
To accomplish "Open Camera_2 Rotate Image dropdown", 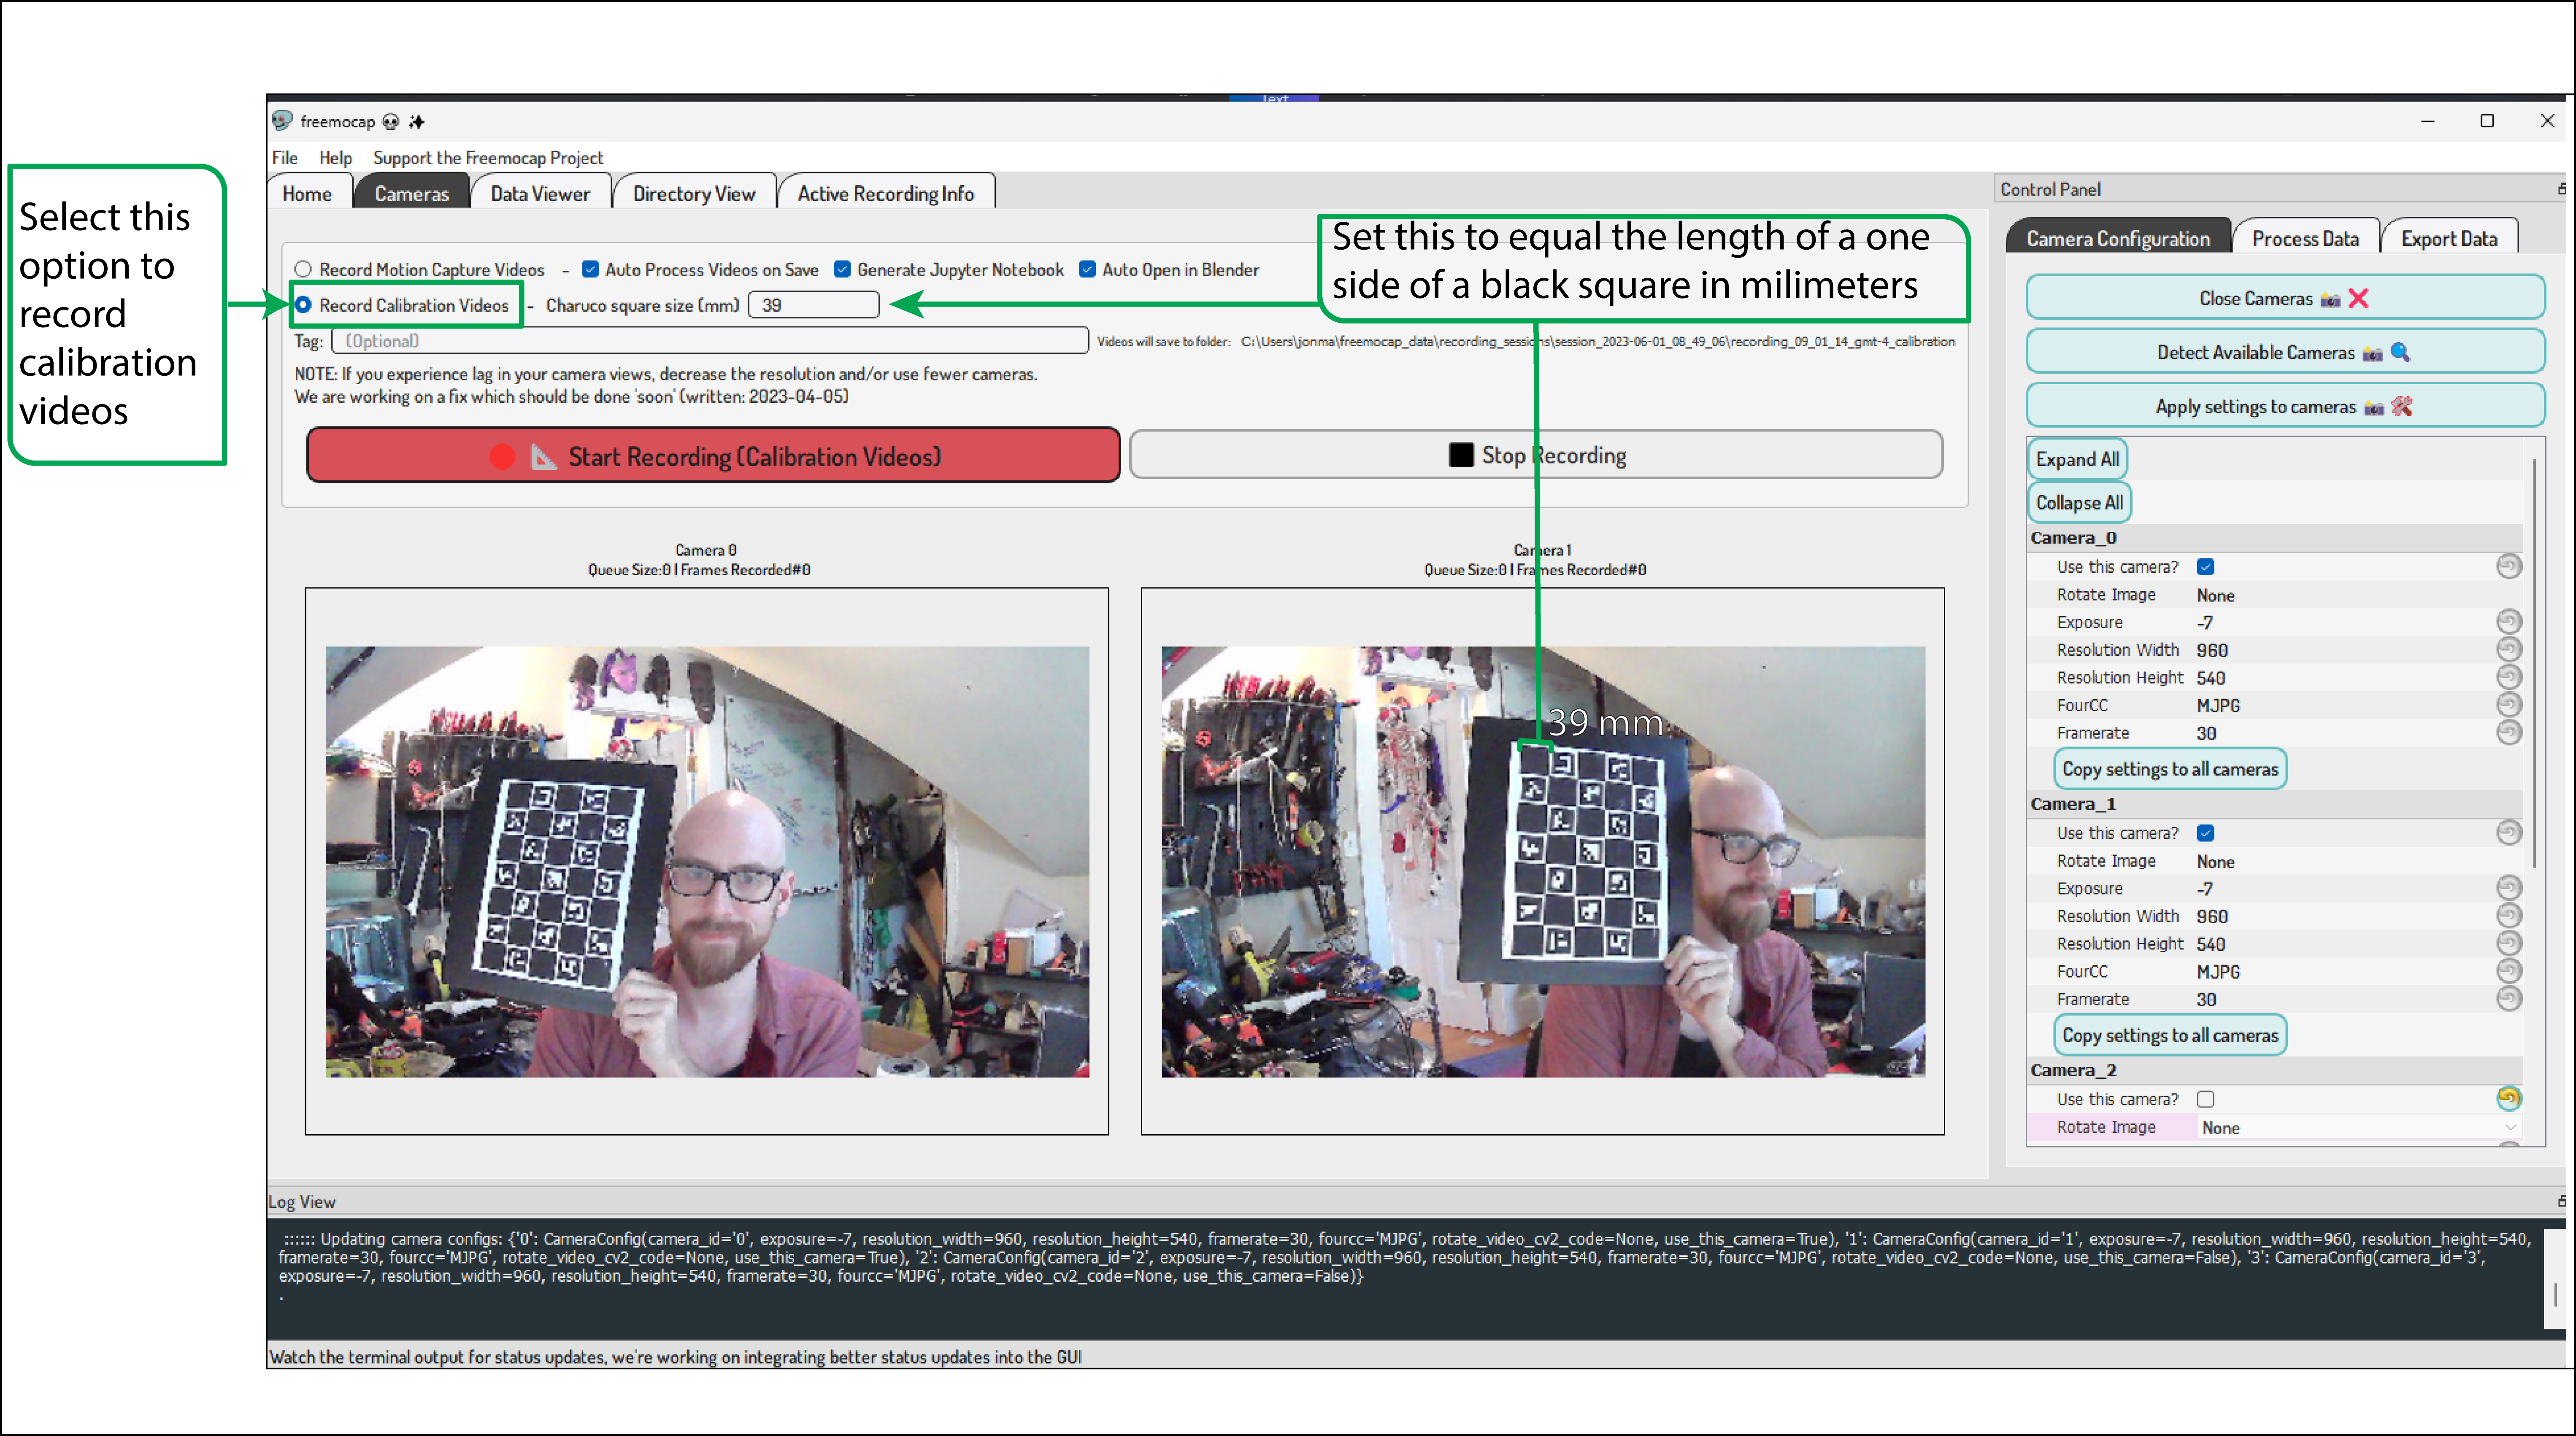I will 2358,1127.
